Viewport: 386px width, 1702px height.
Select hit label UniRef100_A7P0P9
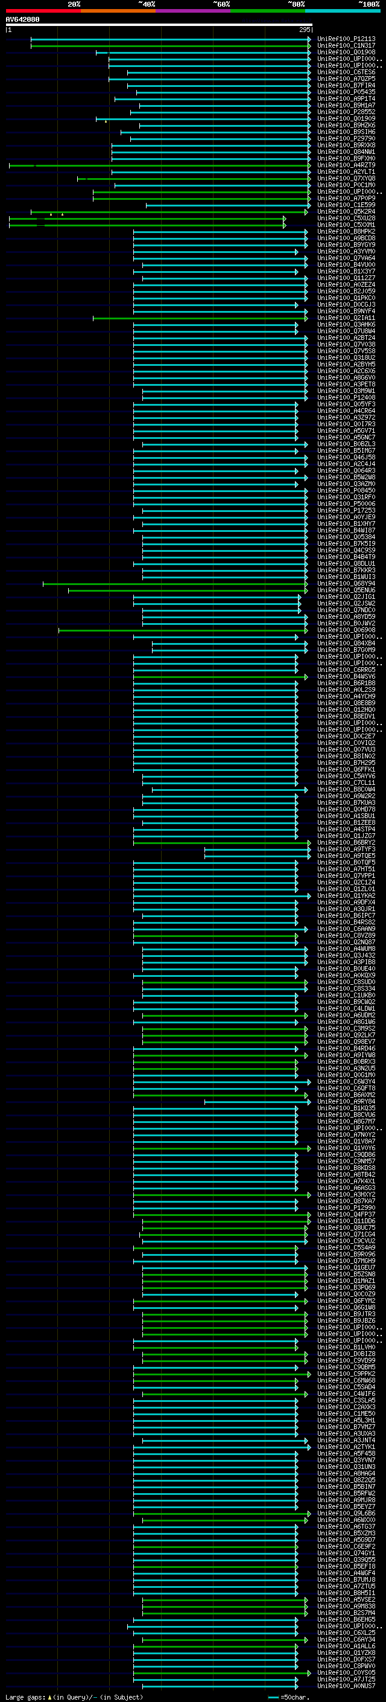coord(346,198)
